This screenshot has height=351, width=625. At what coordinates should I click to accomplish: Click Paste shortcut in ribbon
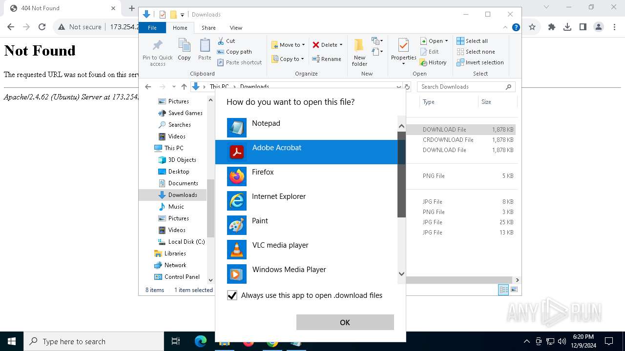click(240, 62)
